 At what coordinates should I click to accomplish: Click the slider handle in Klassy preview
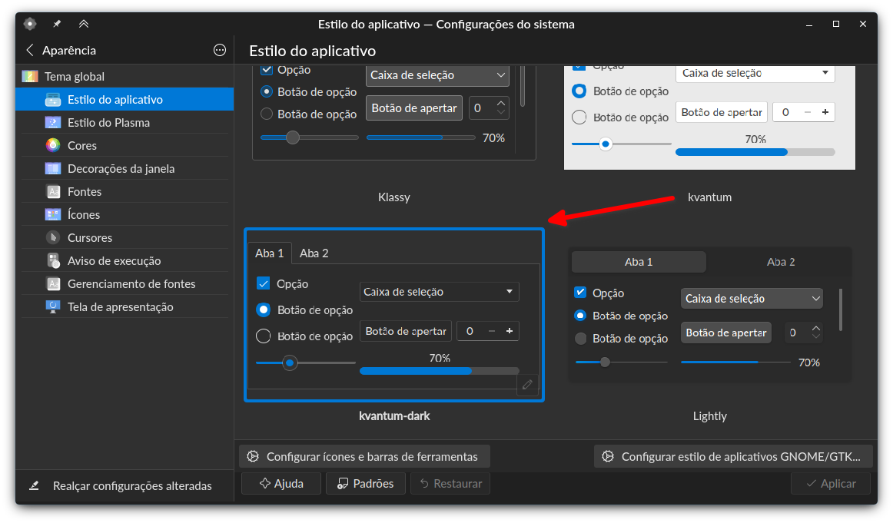(293, 137)
